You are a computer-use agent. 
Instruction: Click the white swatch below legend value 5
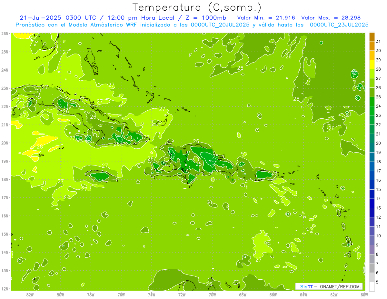pos(372,286)
